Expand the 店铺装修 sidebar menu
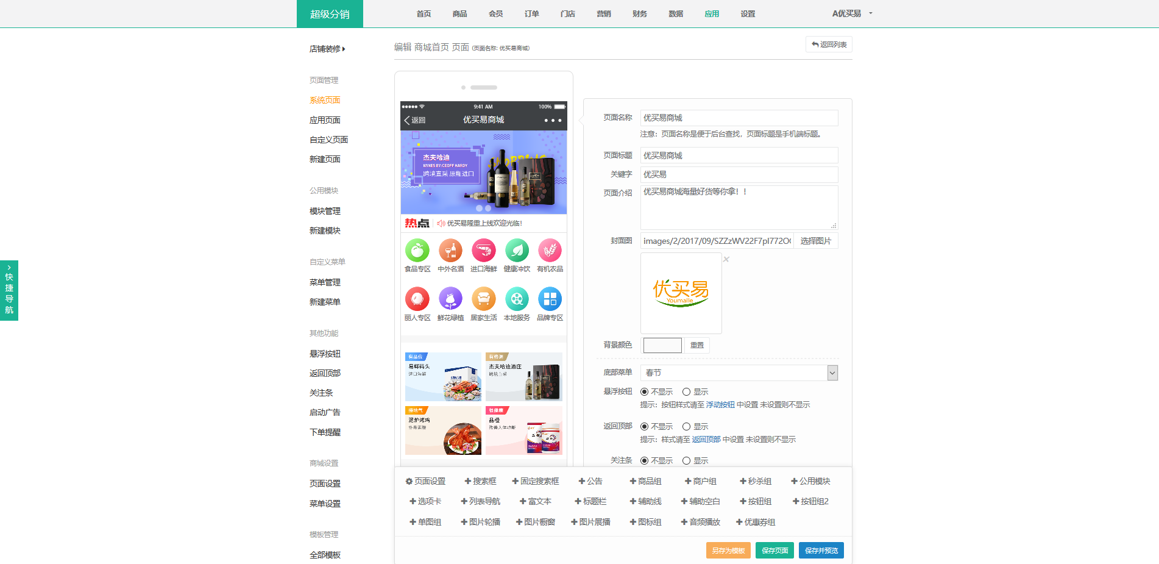 [327, 49]
